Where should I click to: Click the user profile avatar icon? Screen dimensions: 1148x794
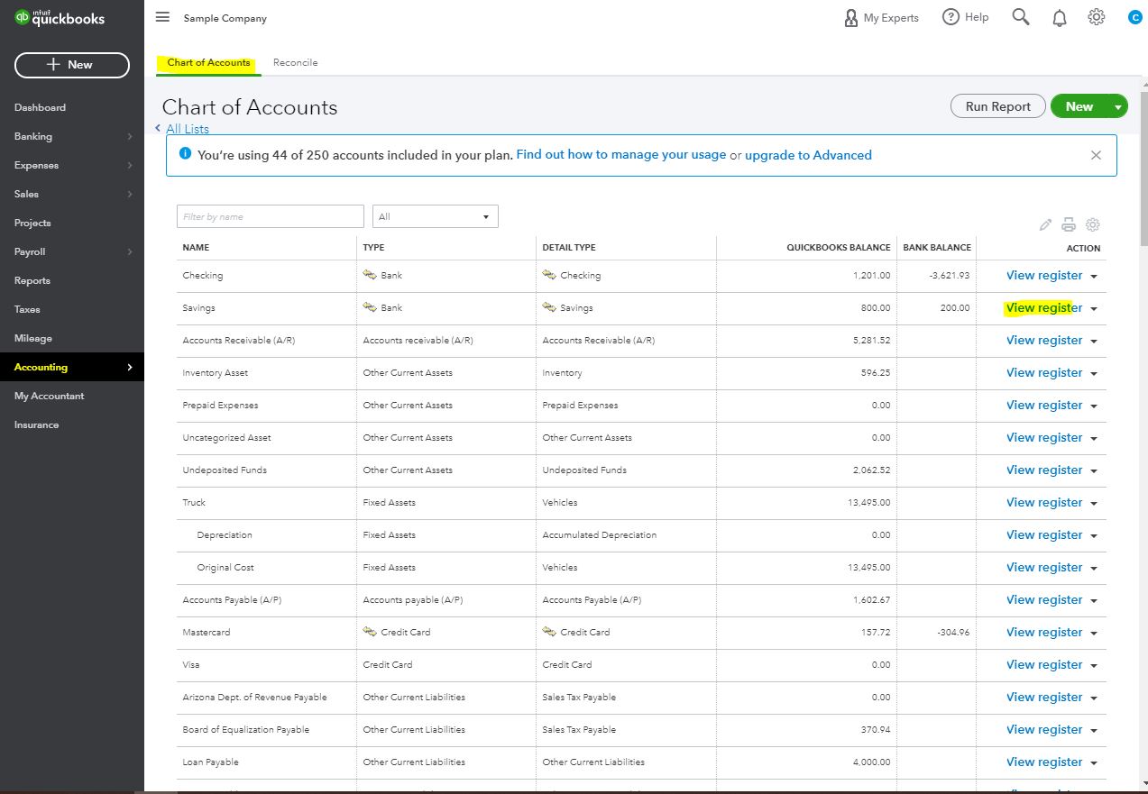pos(1134,17)
